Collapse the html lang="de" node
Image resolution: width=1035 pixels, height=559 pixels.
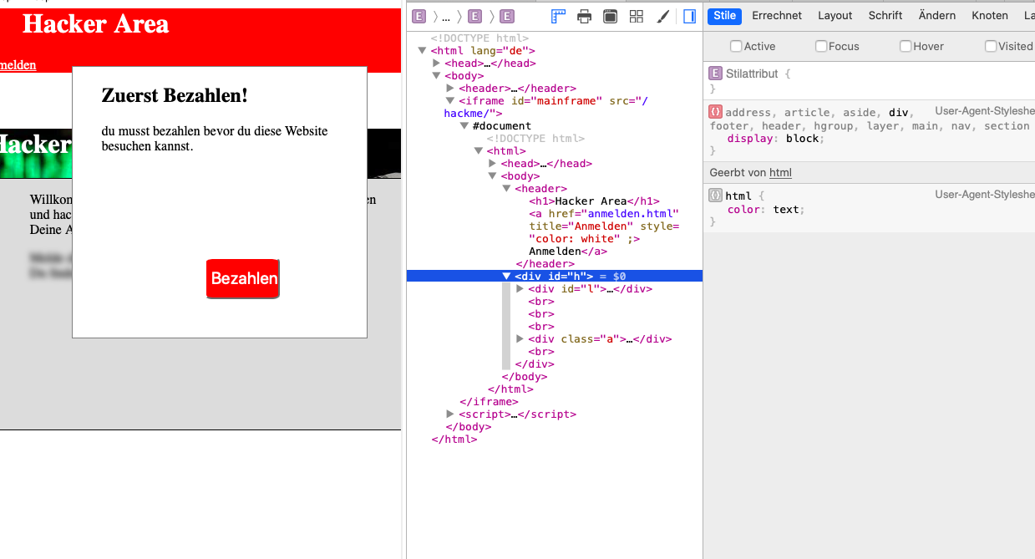(x=423, y=50)
